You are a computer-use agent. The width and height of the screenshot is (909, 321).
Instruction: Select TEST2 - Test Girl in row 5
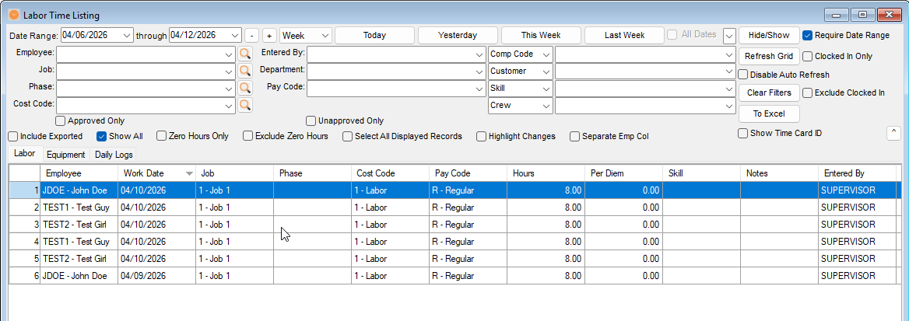[79, 258]
